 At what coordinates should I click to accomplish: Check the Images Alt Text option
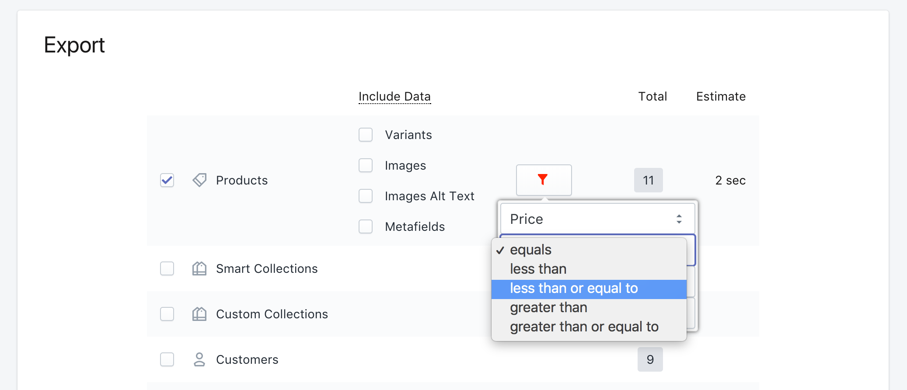click(366, 196)
